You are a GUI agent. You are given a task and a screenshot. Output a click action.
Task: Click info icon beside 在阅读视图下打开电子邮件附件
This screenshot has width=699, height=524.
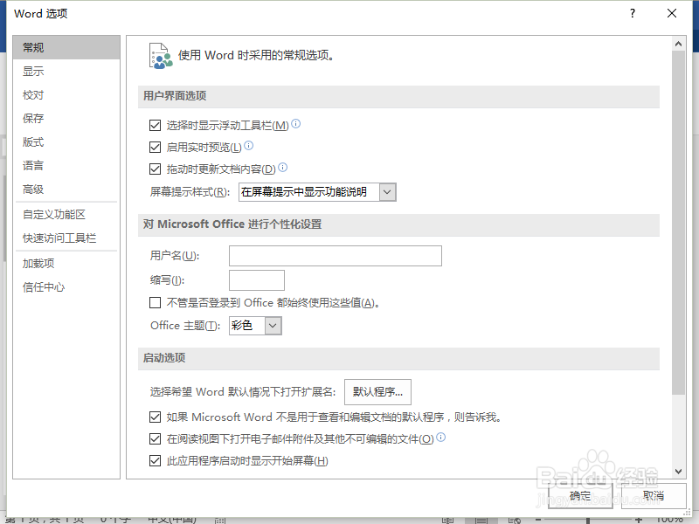tap(441, 438)
